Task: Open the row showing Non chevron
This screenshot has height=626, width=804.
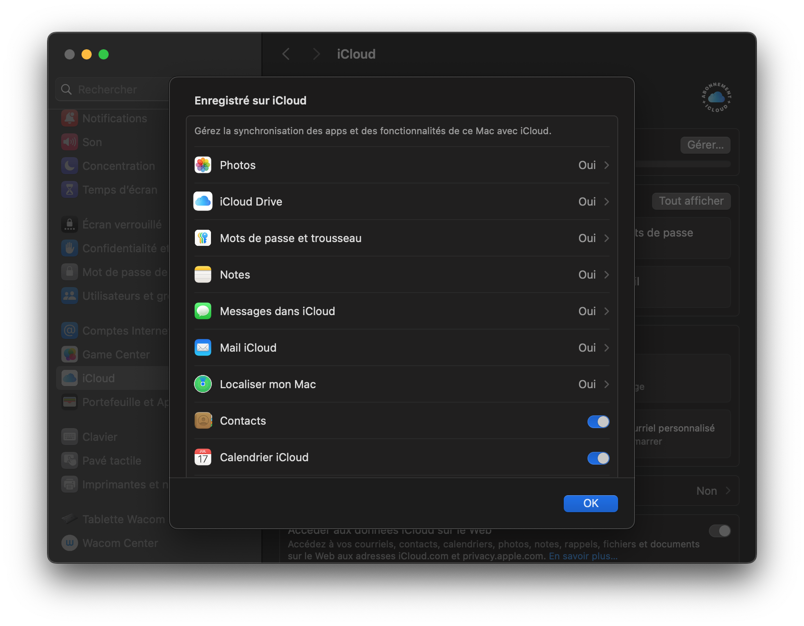Action: click(x=728, y=491)
